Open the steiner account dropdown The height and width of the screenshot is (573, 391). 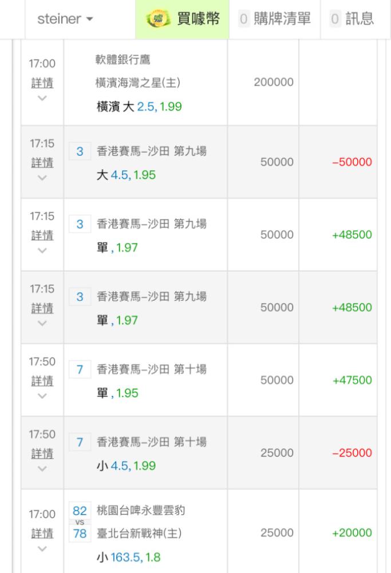click(65, 19)
